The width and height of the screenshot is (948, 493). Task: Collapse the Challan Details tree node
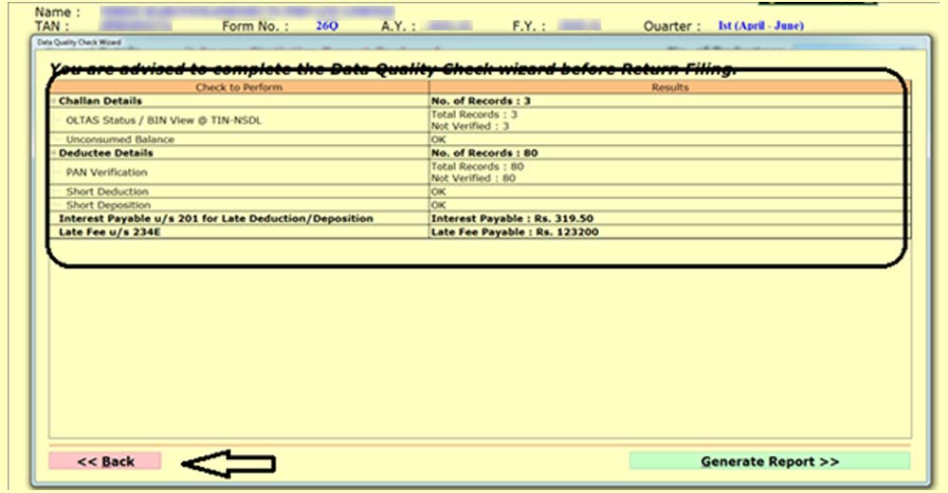click(53, 101)
